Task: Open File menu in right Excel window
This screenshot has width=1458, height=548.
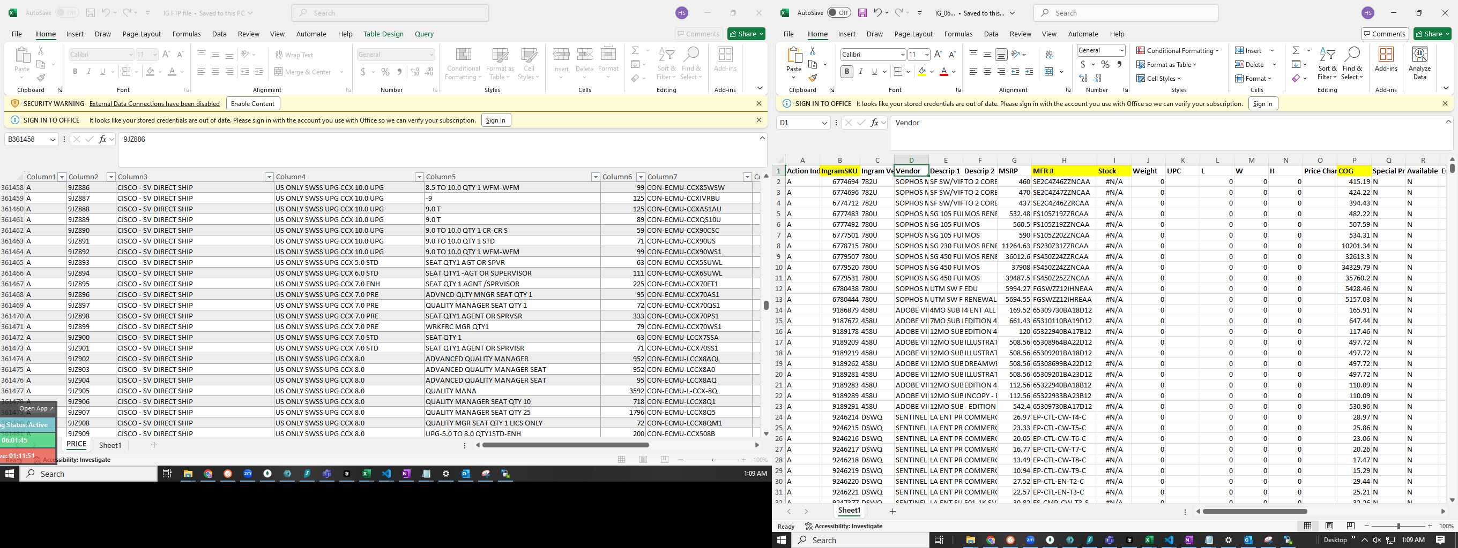Action: pos(788,34)
